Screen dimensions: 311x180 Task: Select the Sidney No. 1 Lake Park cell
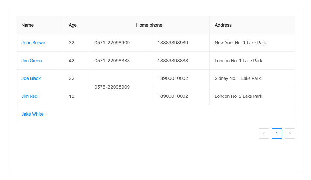click(x=238, y=78)
